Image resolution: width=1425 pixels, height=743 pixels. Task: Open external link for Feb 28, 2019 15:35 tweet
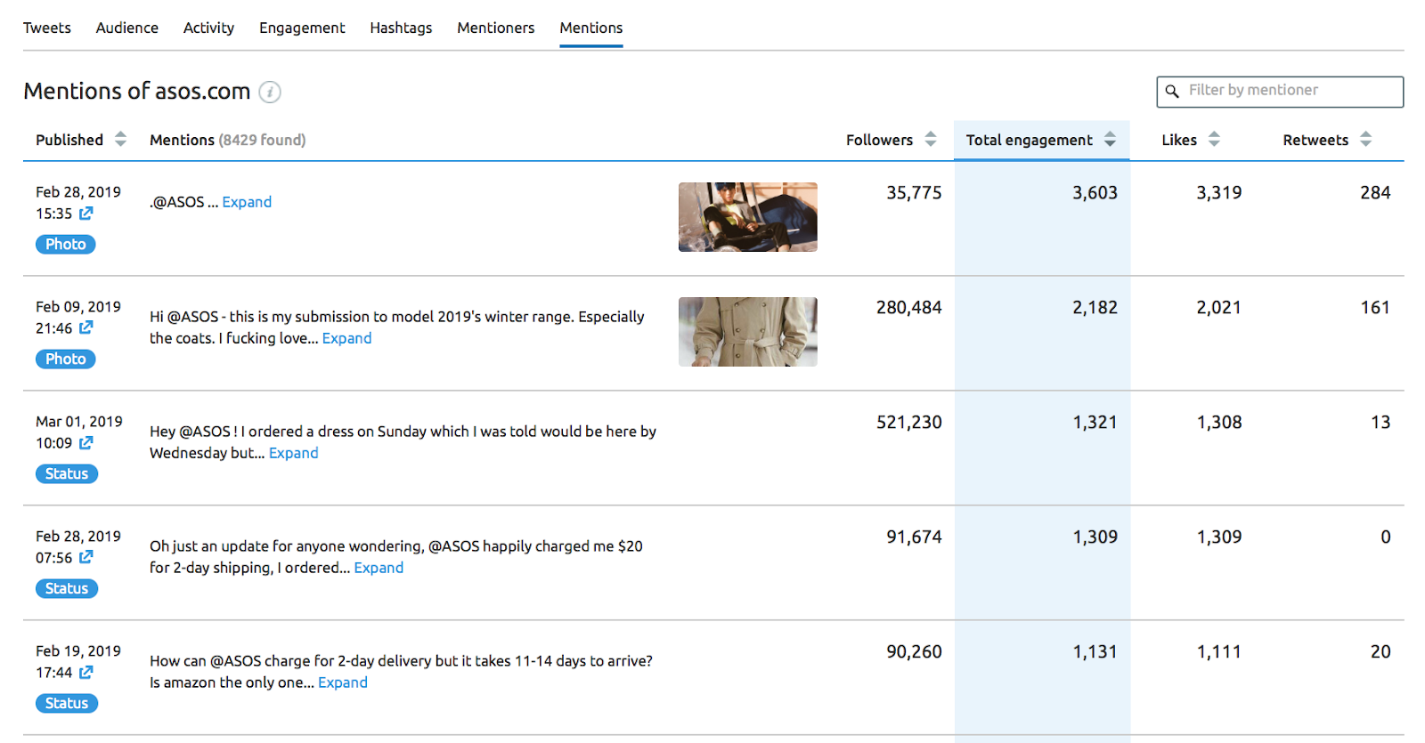click(85, 214)
